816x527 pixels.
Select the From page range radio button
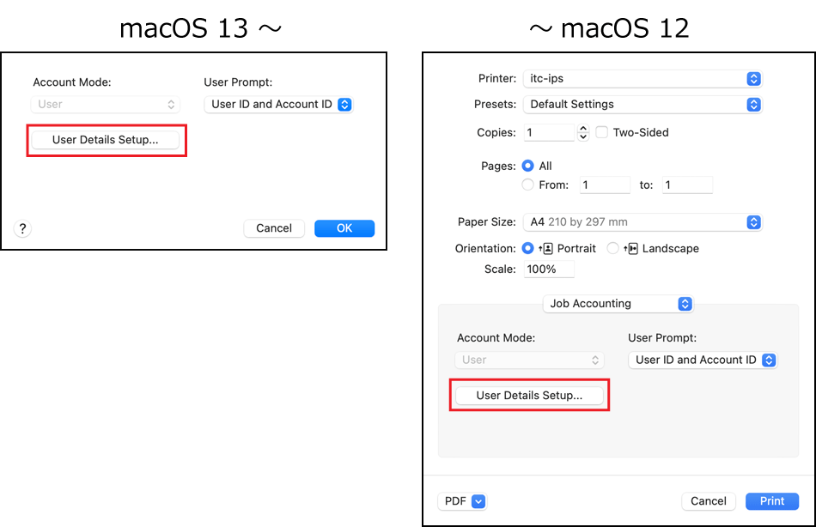(x=528, y=185)
